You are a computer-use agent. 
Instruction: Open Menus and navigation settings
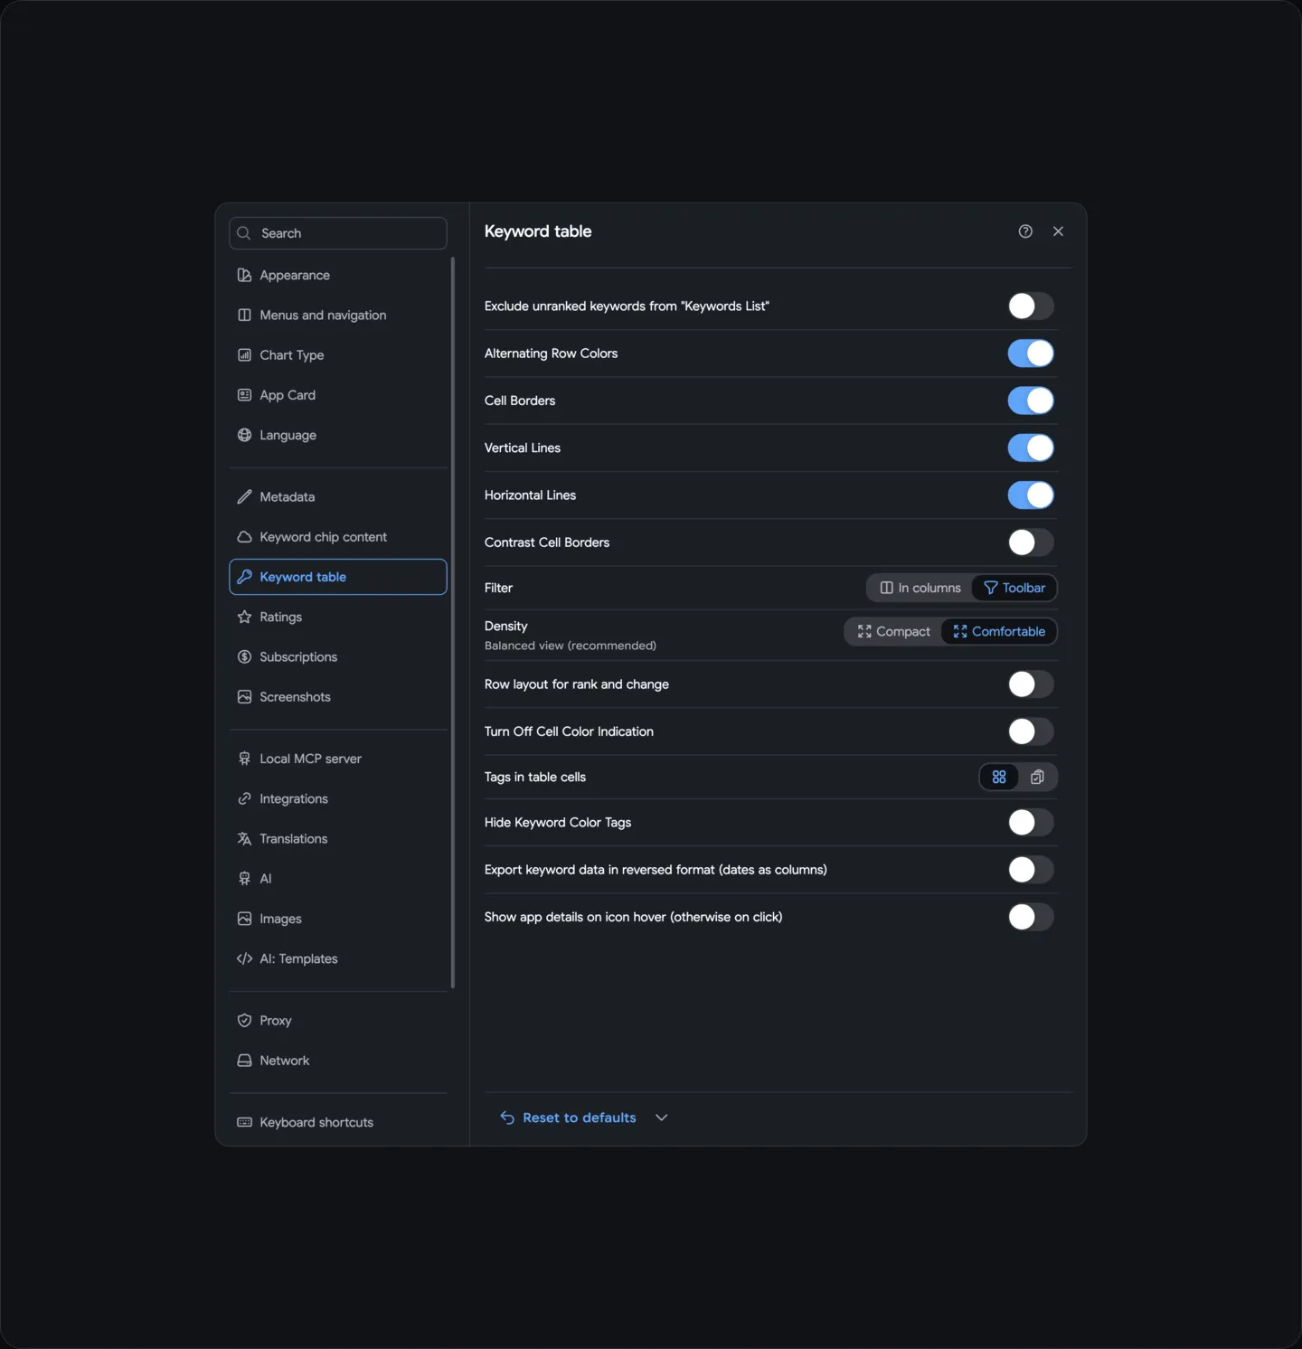pos(338,315)
